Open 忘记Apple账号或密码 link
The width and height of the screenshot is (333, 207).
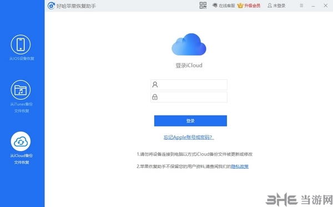pyautogui.click(x=189, y=138)
